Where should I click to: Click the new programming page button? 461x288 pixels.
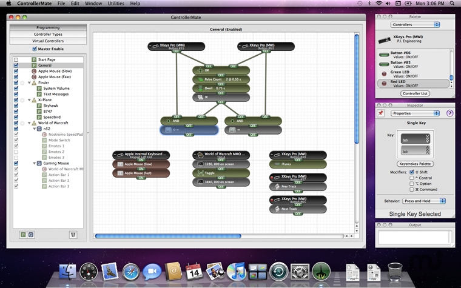tap(23, 234)
